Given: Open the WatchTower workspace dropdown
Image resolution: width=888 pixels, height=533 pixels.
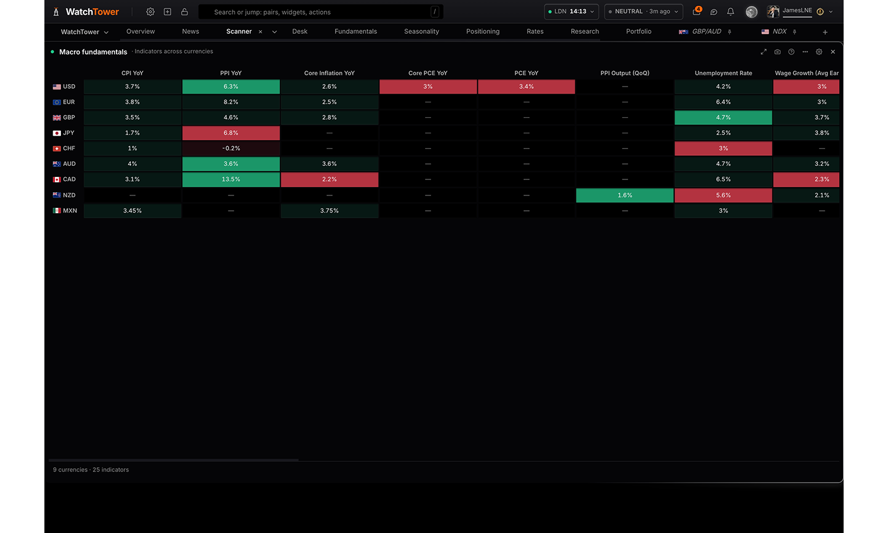Looking at the screenshot, I should pyautogui.click(x=85, y=32).
